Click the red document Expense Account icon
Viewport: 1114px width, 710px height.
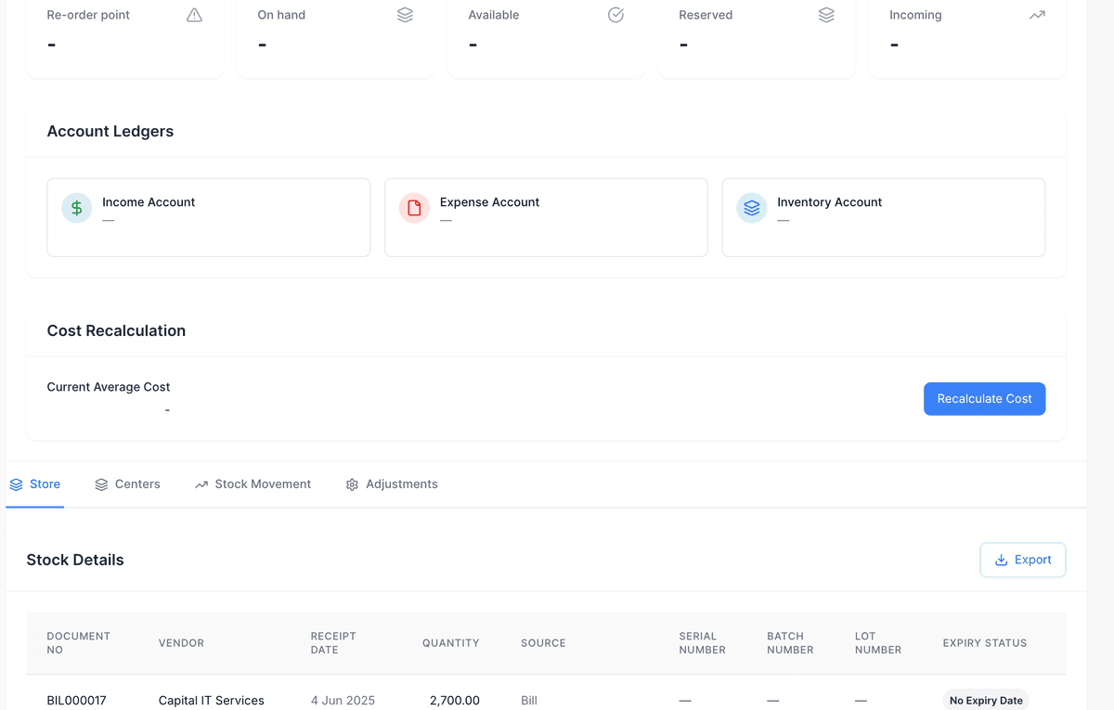coord(414,208)
